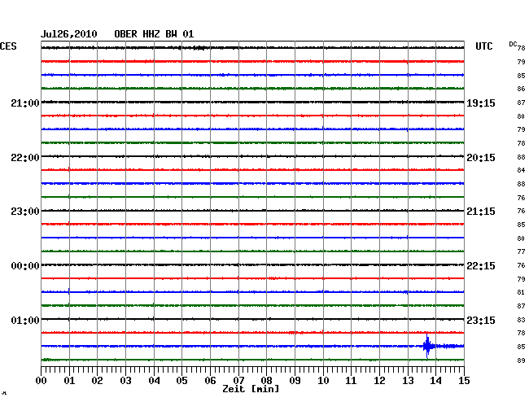Click the 09 minute tick label

pyautogui.click(x=295, y=380)
